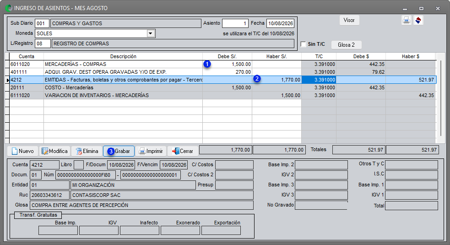Open the Visor button
The width and height of the screenshot is (450, 245).
point(349,21)
